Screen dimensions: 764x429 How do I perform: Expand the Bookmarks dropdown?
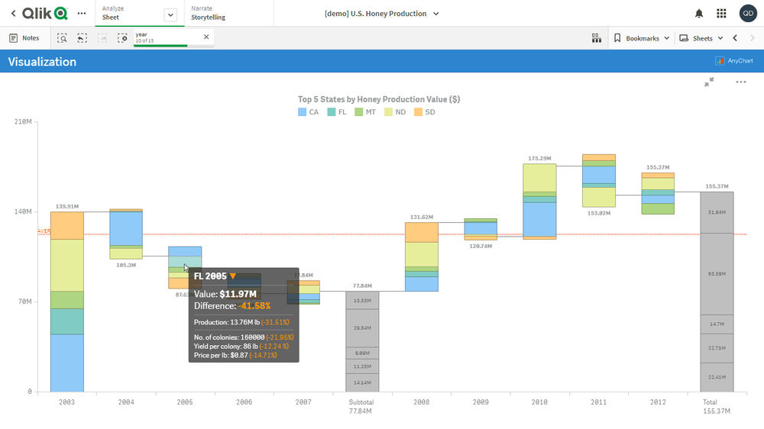[642, 38]
